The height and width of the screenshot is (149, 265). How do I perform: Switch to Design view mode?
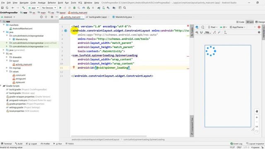tap(260, 22)
